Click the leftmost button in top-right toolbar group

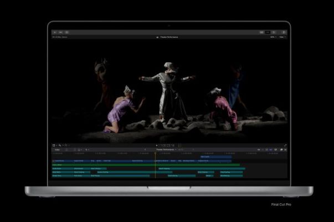click(262, 32)
